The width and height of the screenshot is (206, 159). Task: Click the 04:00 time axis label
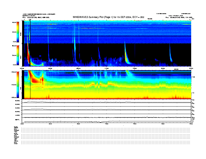(50, 68)
